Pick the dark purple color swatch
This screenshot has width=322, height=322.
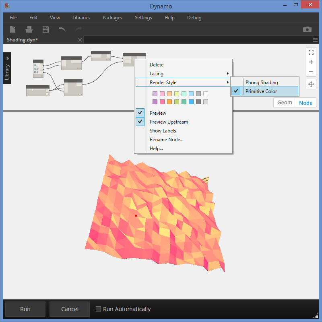click(x=155, y=102)
